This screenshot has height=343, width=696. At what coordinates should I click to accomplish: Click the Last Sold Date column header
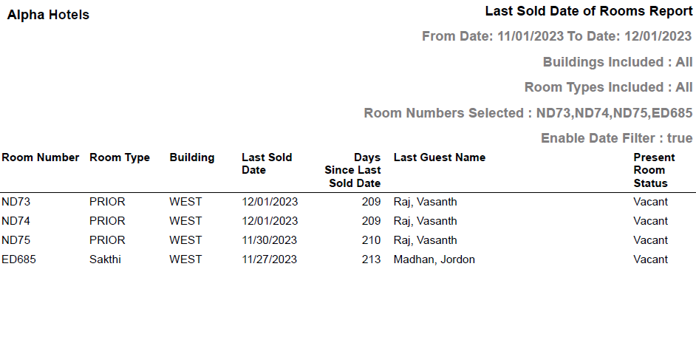point(267,163)
